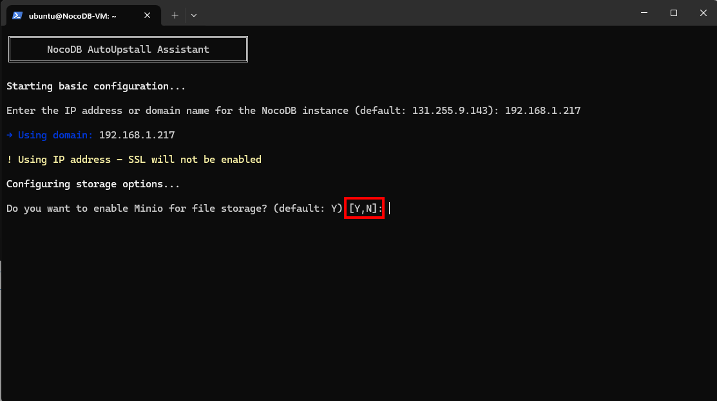Minimize the terminal window

tap(644, 13)
